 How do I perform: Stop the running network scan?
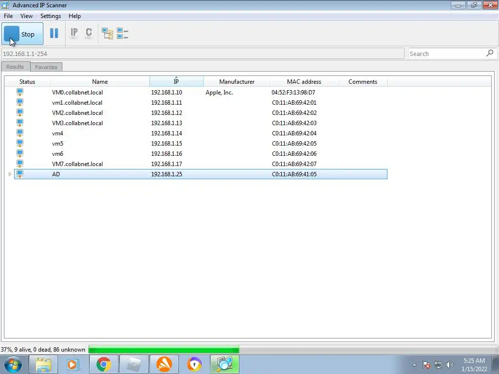click(x=22, y=34)
